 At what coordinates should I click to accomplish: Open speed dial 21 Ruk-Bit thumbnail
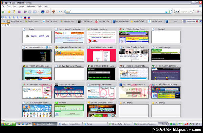[37, 110]
